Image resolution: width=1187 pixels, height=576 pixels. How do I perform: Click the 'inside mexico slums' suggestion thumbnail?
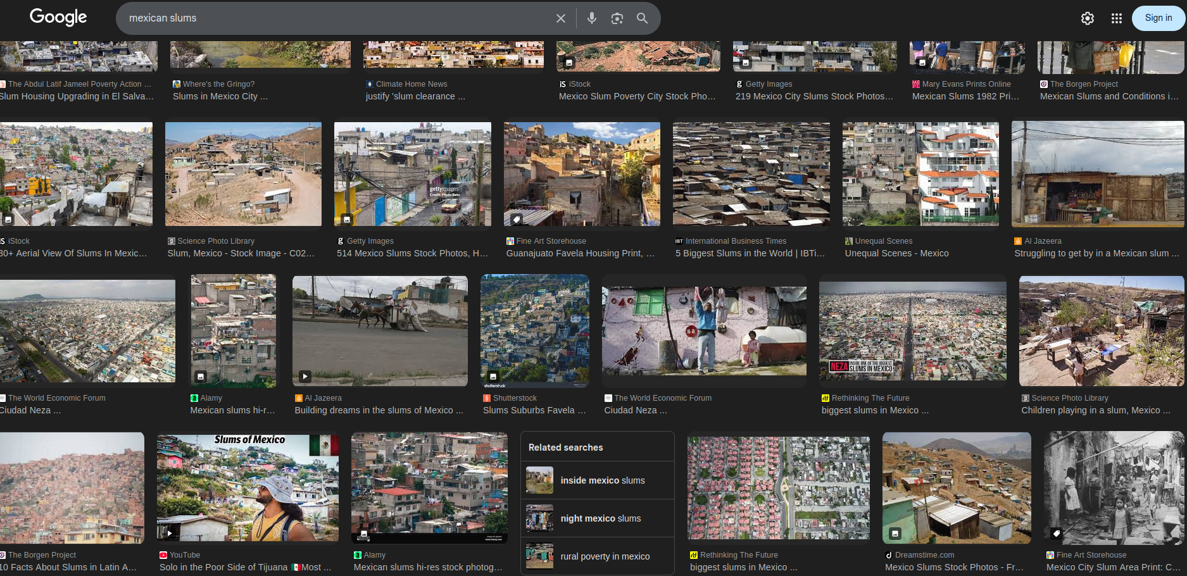539,480
